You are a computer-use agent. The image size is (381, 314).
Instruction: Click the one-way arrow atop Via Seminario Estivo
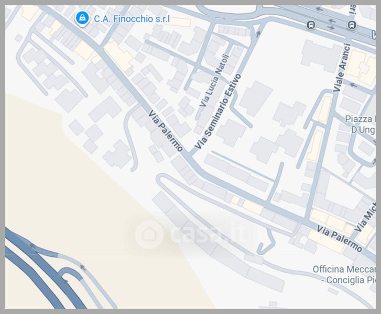pos(258,33)
